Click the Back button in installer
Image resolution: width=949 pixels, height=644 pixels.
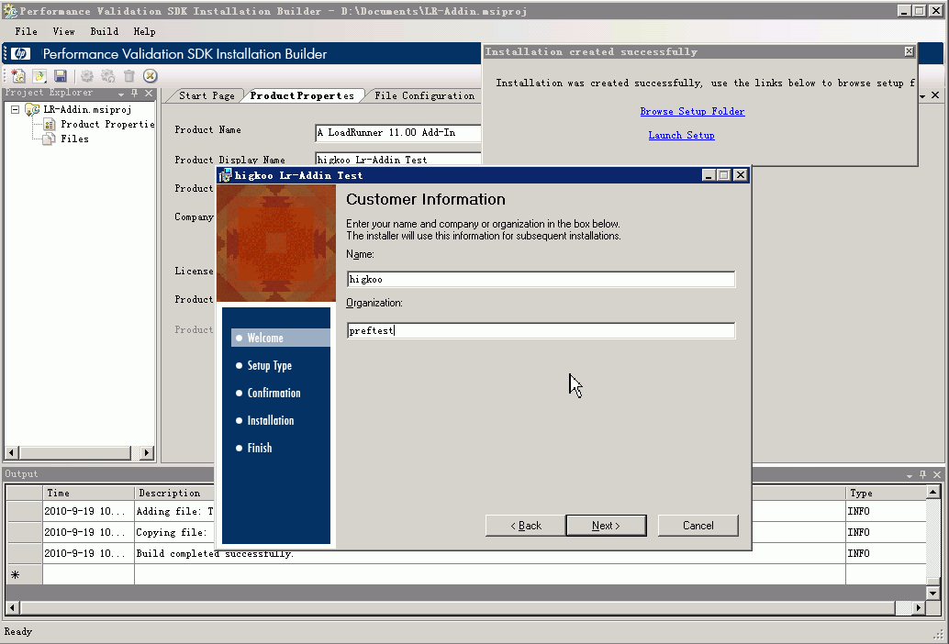pyautogui.click(x=525, y=526)
